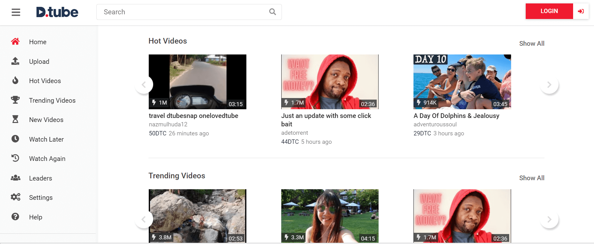Viewport: 594px width, 244px height.
Task: Click the 03:45 duration badge
Action: point(500,104)
